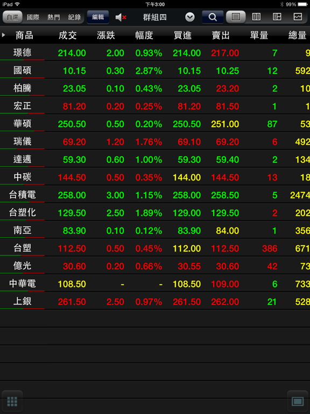Image resolution: width=310 pixels, height=414 pixels.
Task: Tap the 商品 column header
Action: [24, 35]
